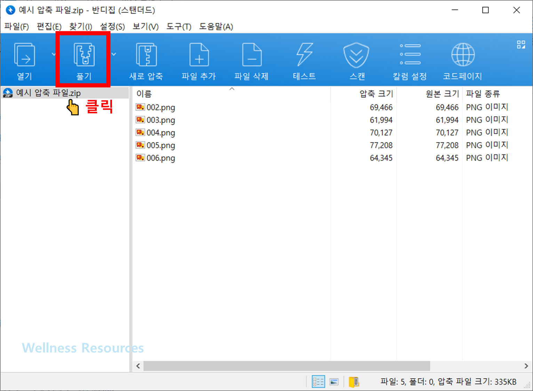533x391 pixels.
Task: Click original size 61,994 of 003.png
Action: point(447,120)
